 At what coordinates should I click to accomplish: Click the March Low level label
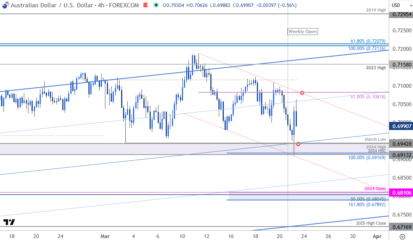pos(375,139)
